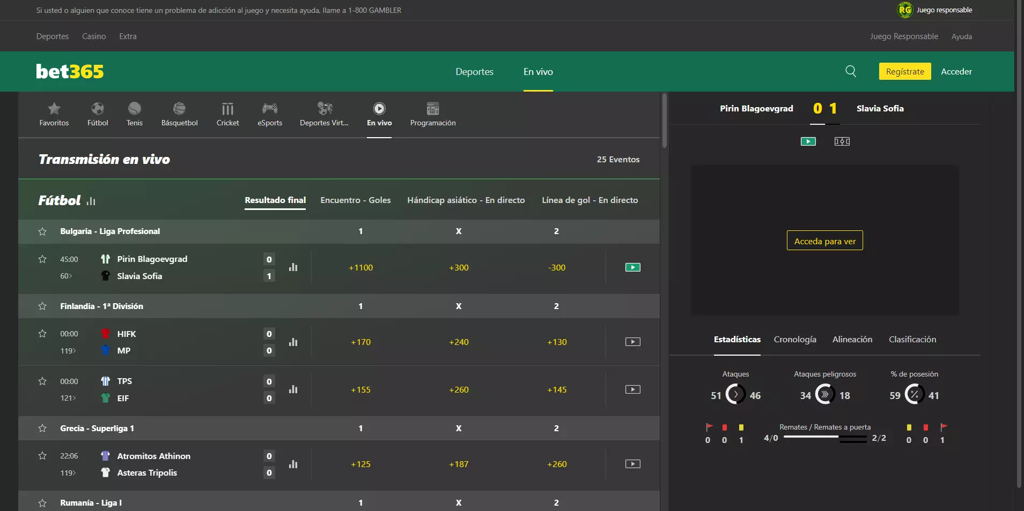Select the Encuentro - Goles market tab
The image size is (1024, 511).
pos(356,200)
